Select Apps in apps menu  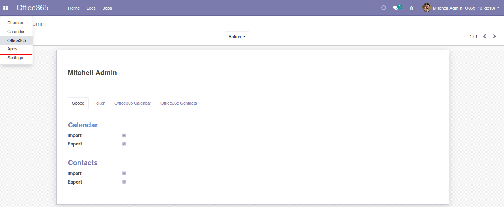coord(16,49)
